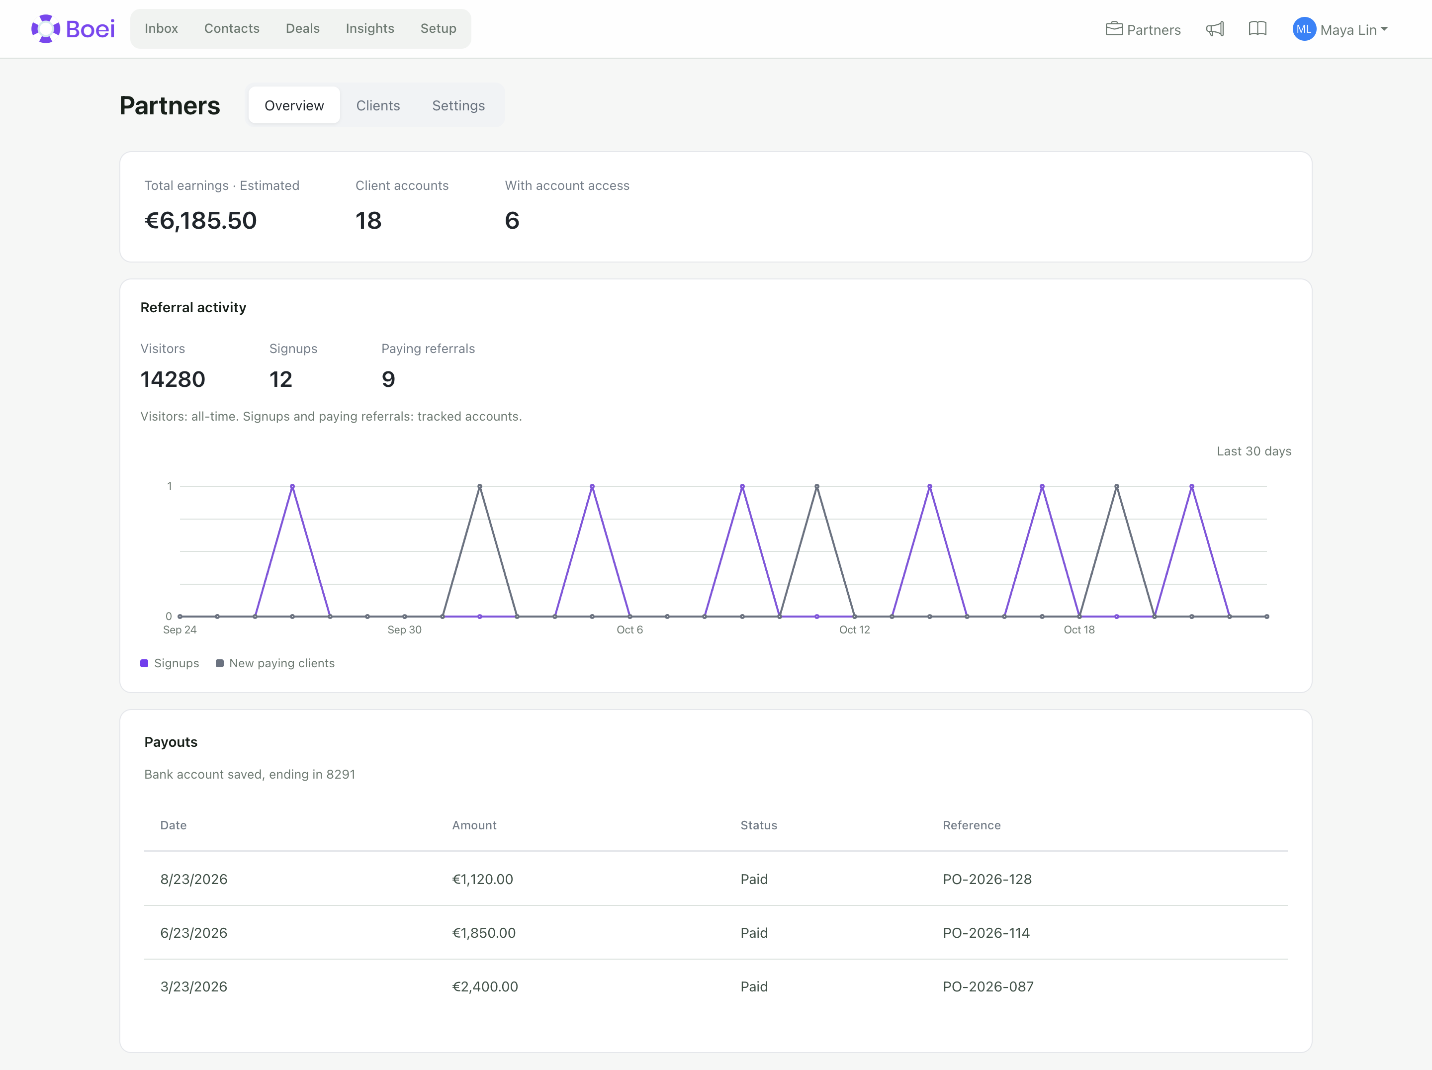The width and height of the screenshot is (1432, 1070).
Task: Click the €1,850.00 payout amount
Action: 484,933
